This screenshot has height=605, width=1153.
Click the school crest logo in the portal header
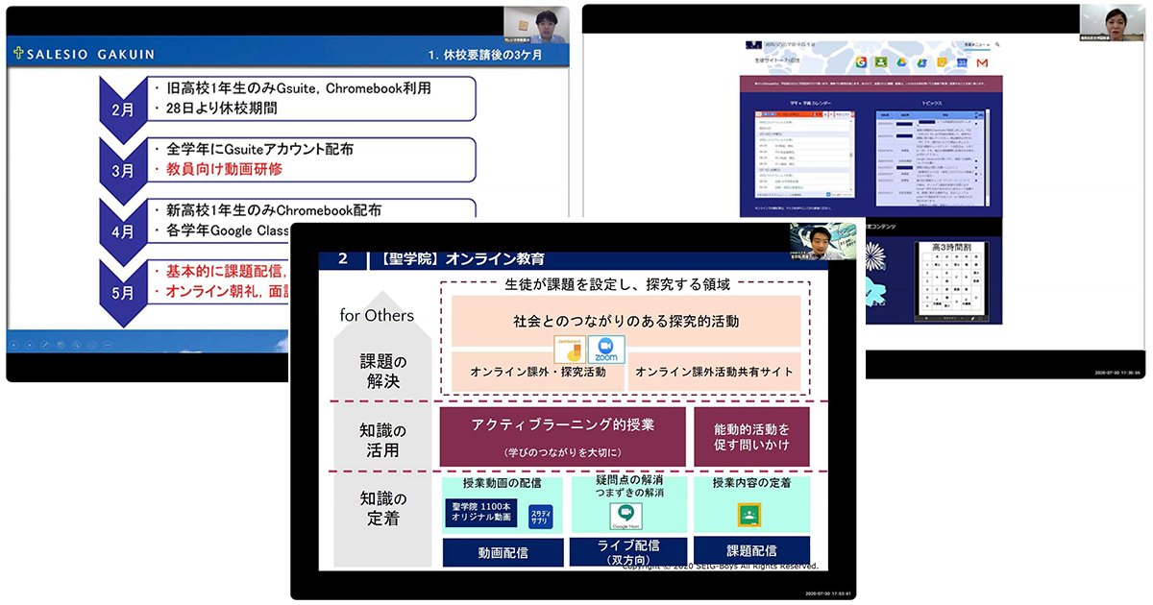[754, 44]
